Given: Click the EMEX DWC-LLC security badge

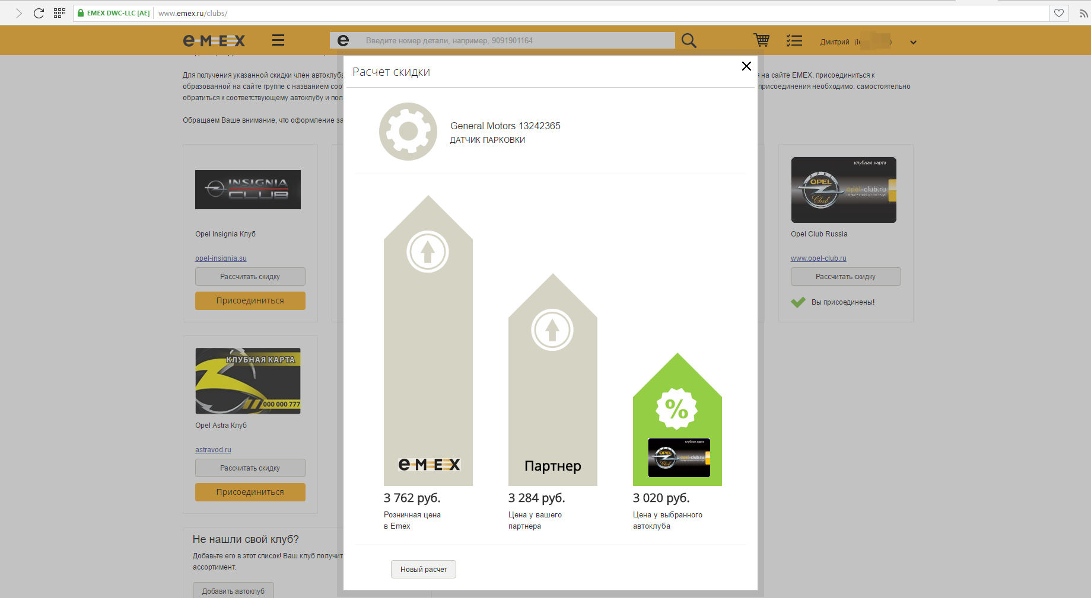Looking at the screenshot, I should point(114,13).
